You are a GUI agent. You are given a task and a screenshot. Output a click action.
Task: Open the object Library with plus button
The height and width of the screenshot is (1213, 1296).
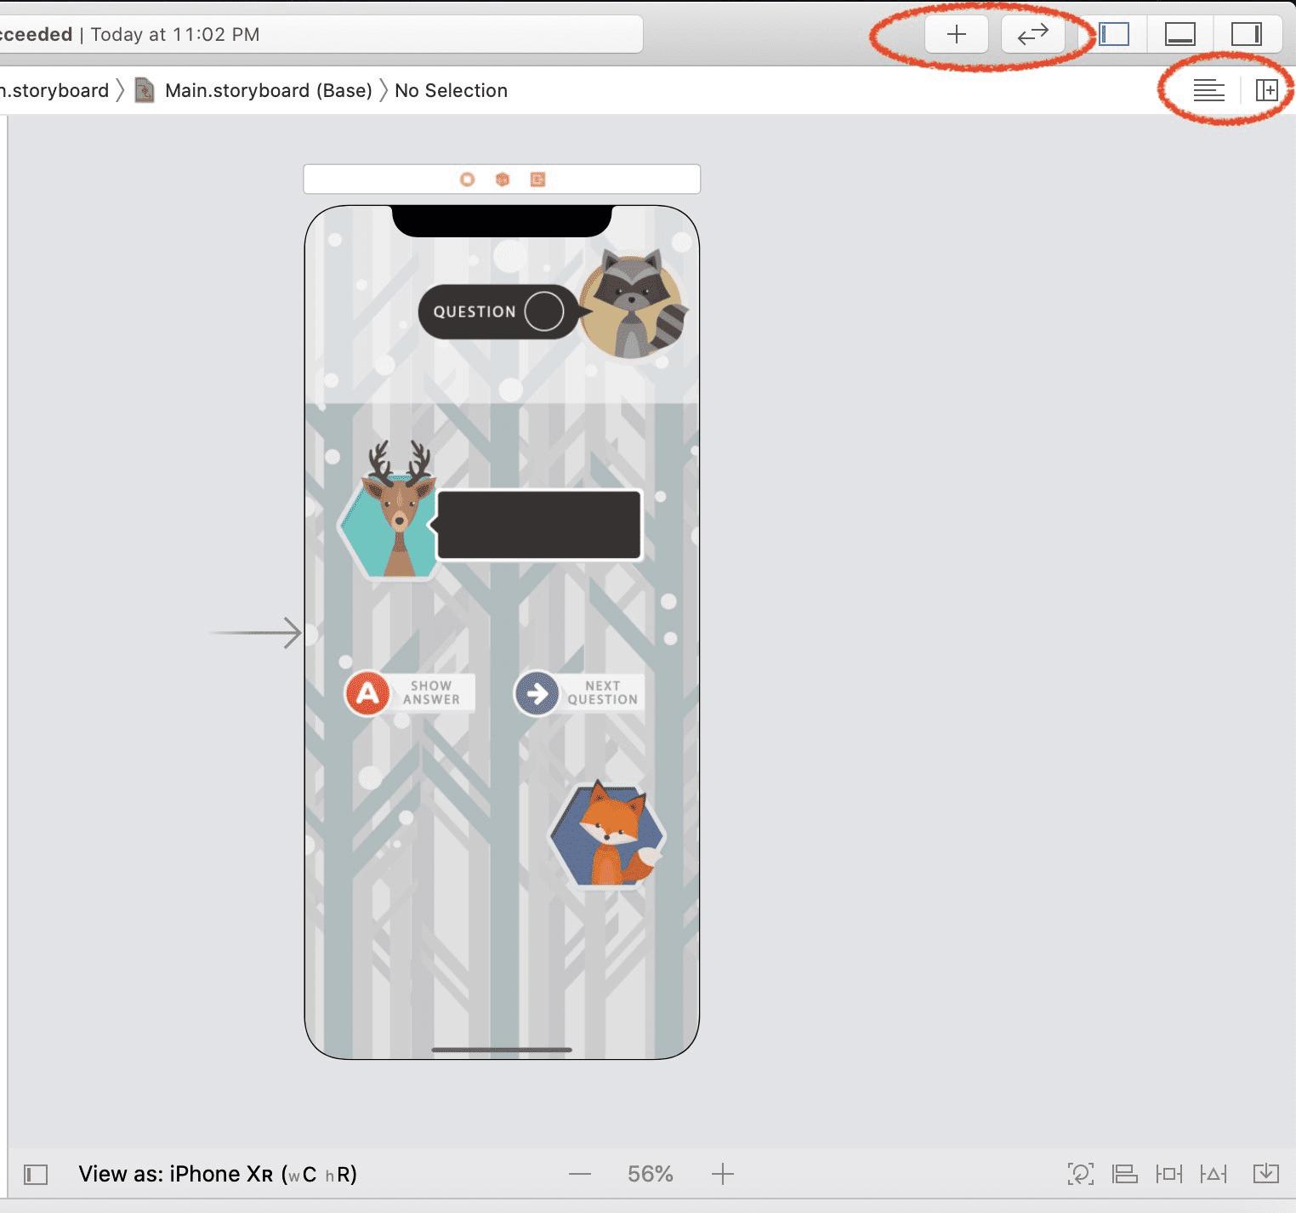pos(957,34)
